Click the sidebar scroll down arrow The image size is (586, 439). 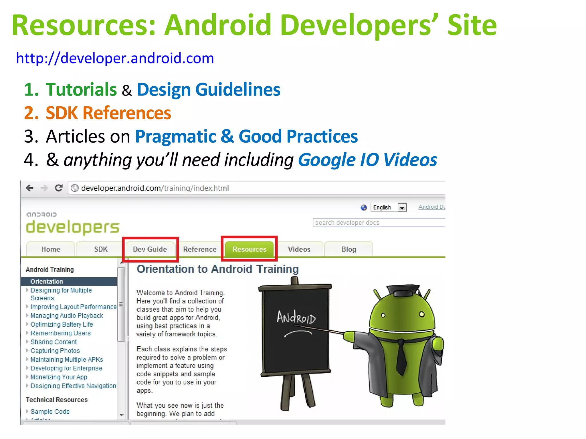(122, 415)
